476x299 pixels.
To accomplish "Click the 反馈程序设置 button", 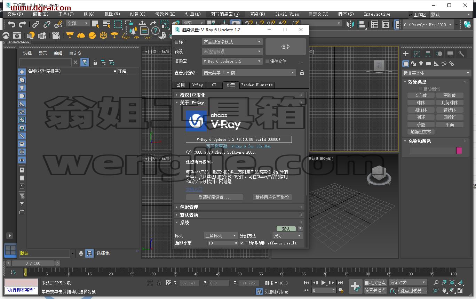I will 214,197.
